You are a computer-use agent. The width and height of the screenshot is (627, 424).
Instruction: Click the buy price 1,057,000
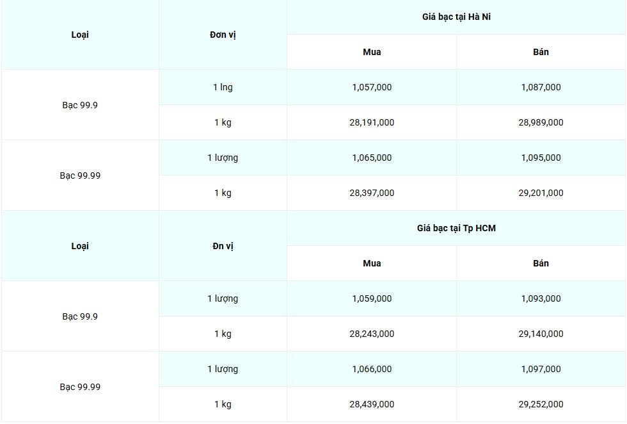(372, 87)
